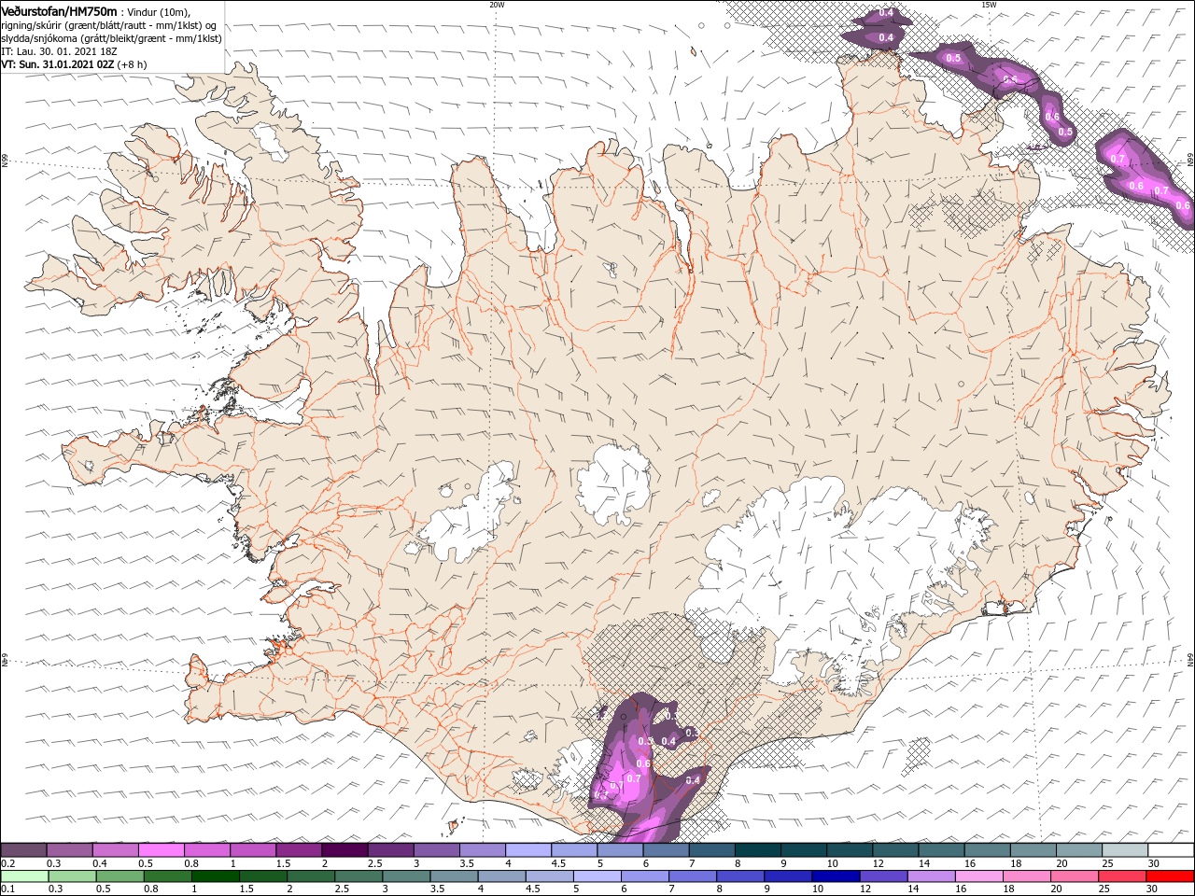
Task: Click the '0.4' label under the top legend row
Action: [x=100, y=863]
